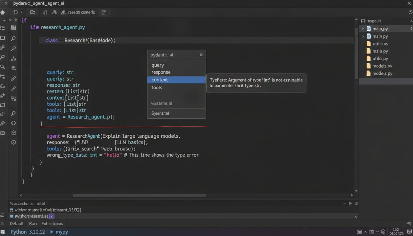The width and height of the screenshot is (413, 236).
Task: Click the circle icon ending the inner sidebar
Action: 14,142
